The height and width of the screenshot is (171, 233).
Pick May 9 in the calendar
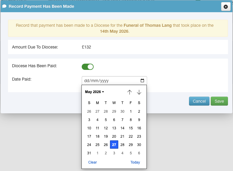click(139, 120)
